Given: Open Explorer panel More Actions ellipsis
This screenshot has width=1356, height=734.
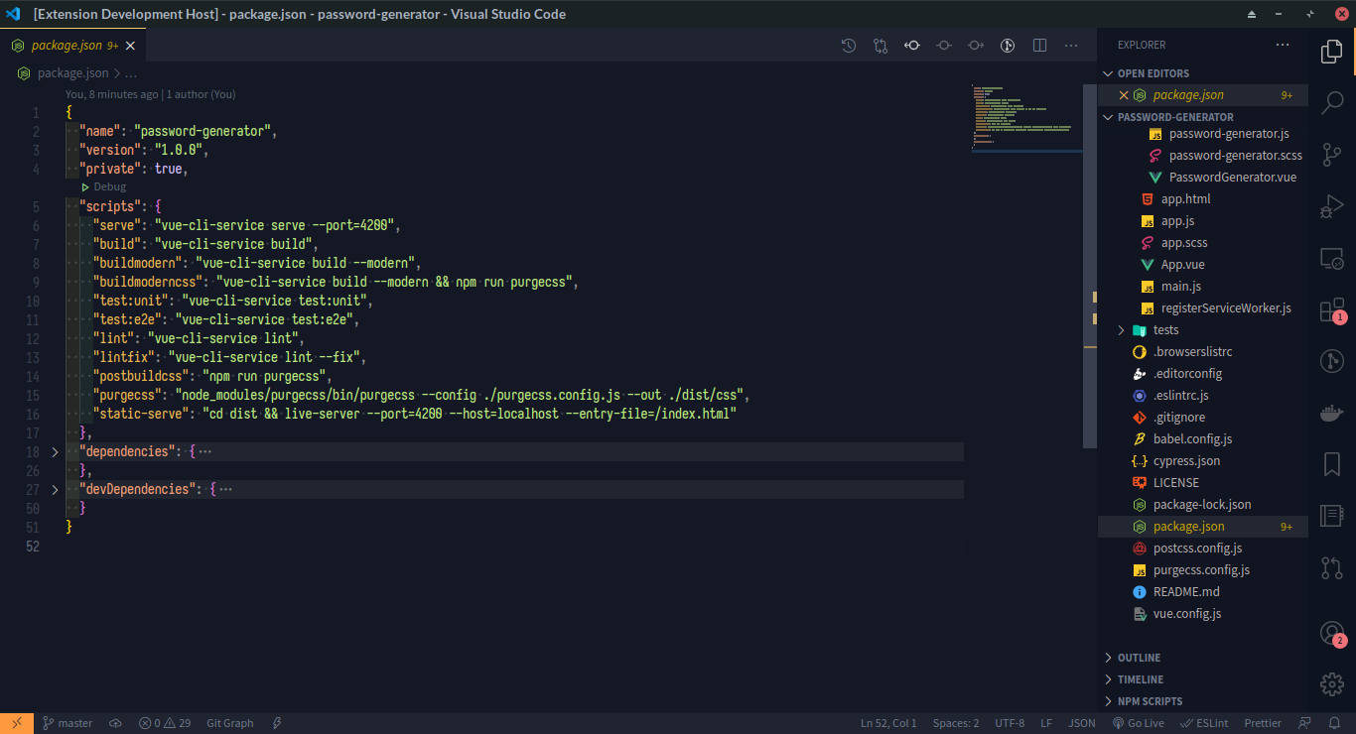Looking at the screenshot, I should (1283, 45).
